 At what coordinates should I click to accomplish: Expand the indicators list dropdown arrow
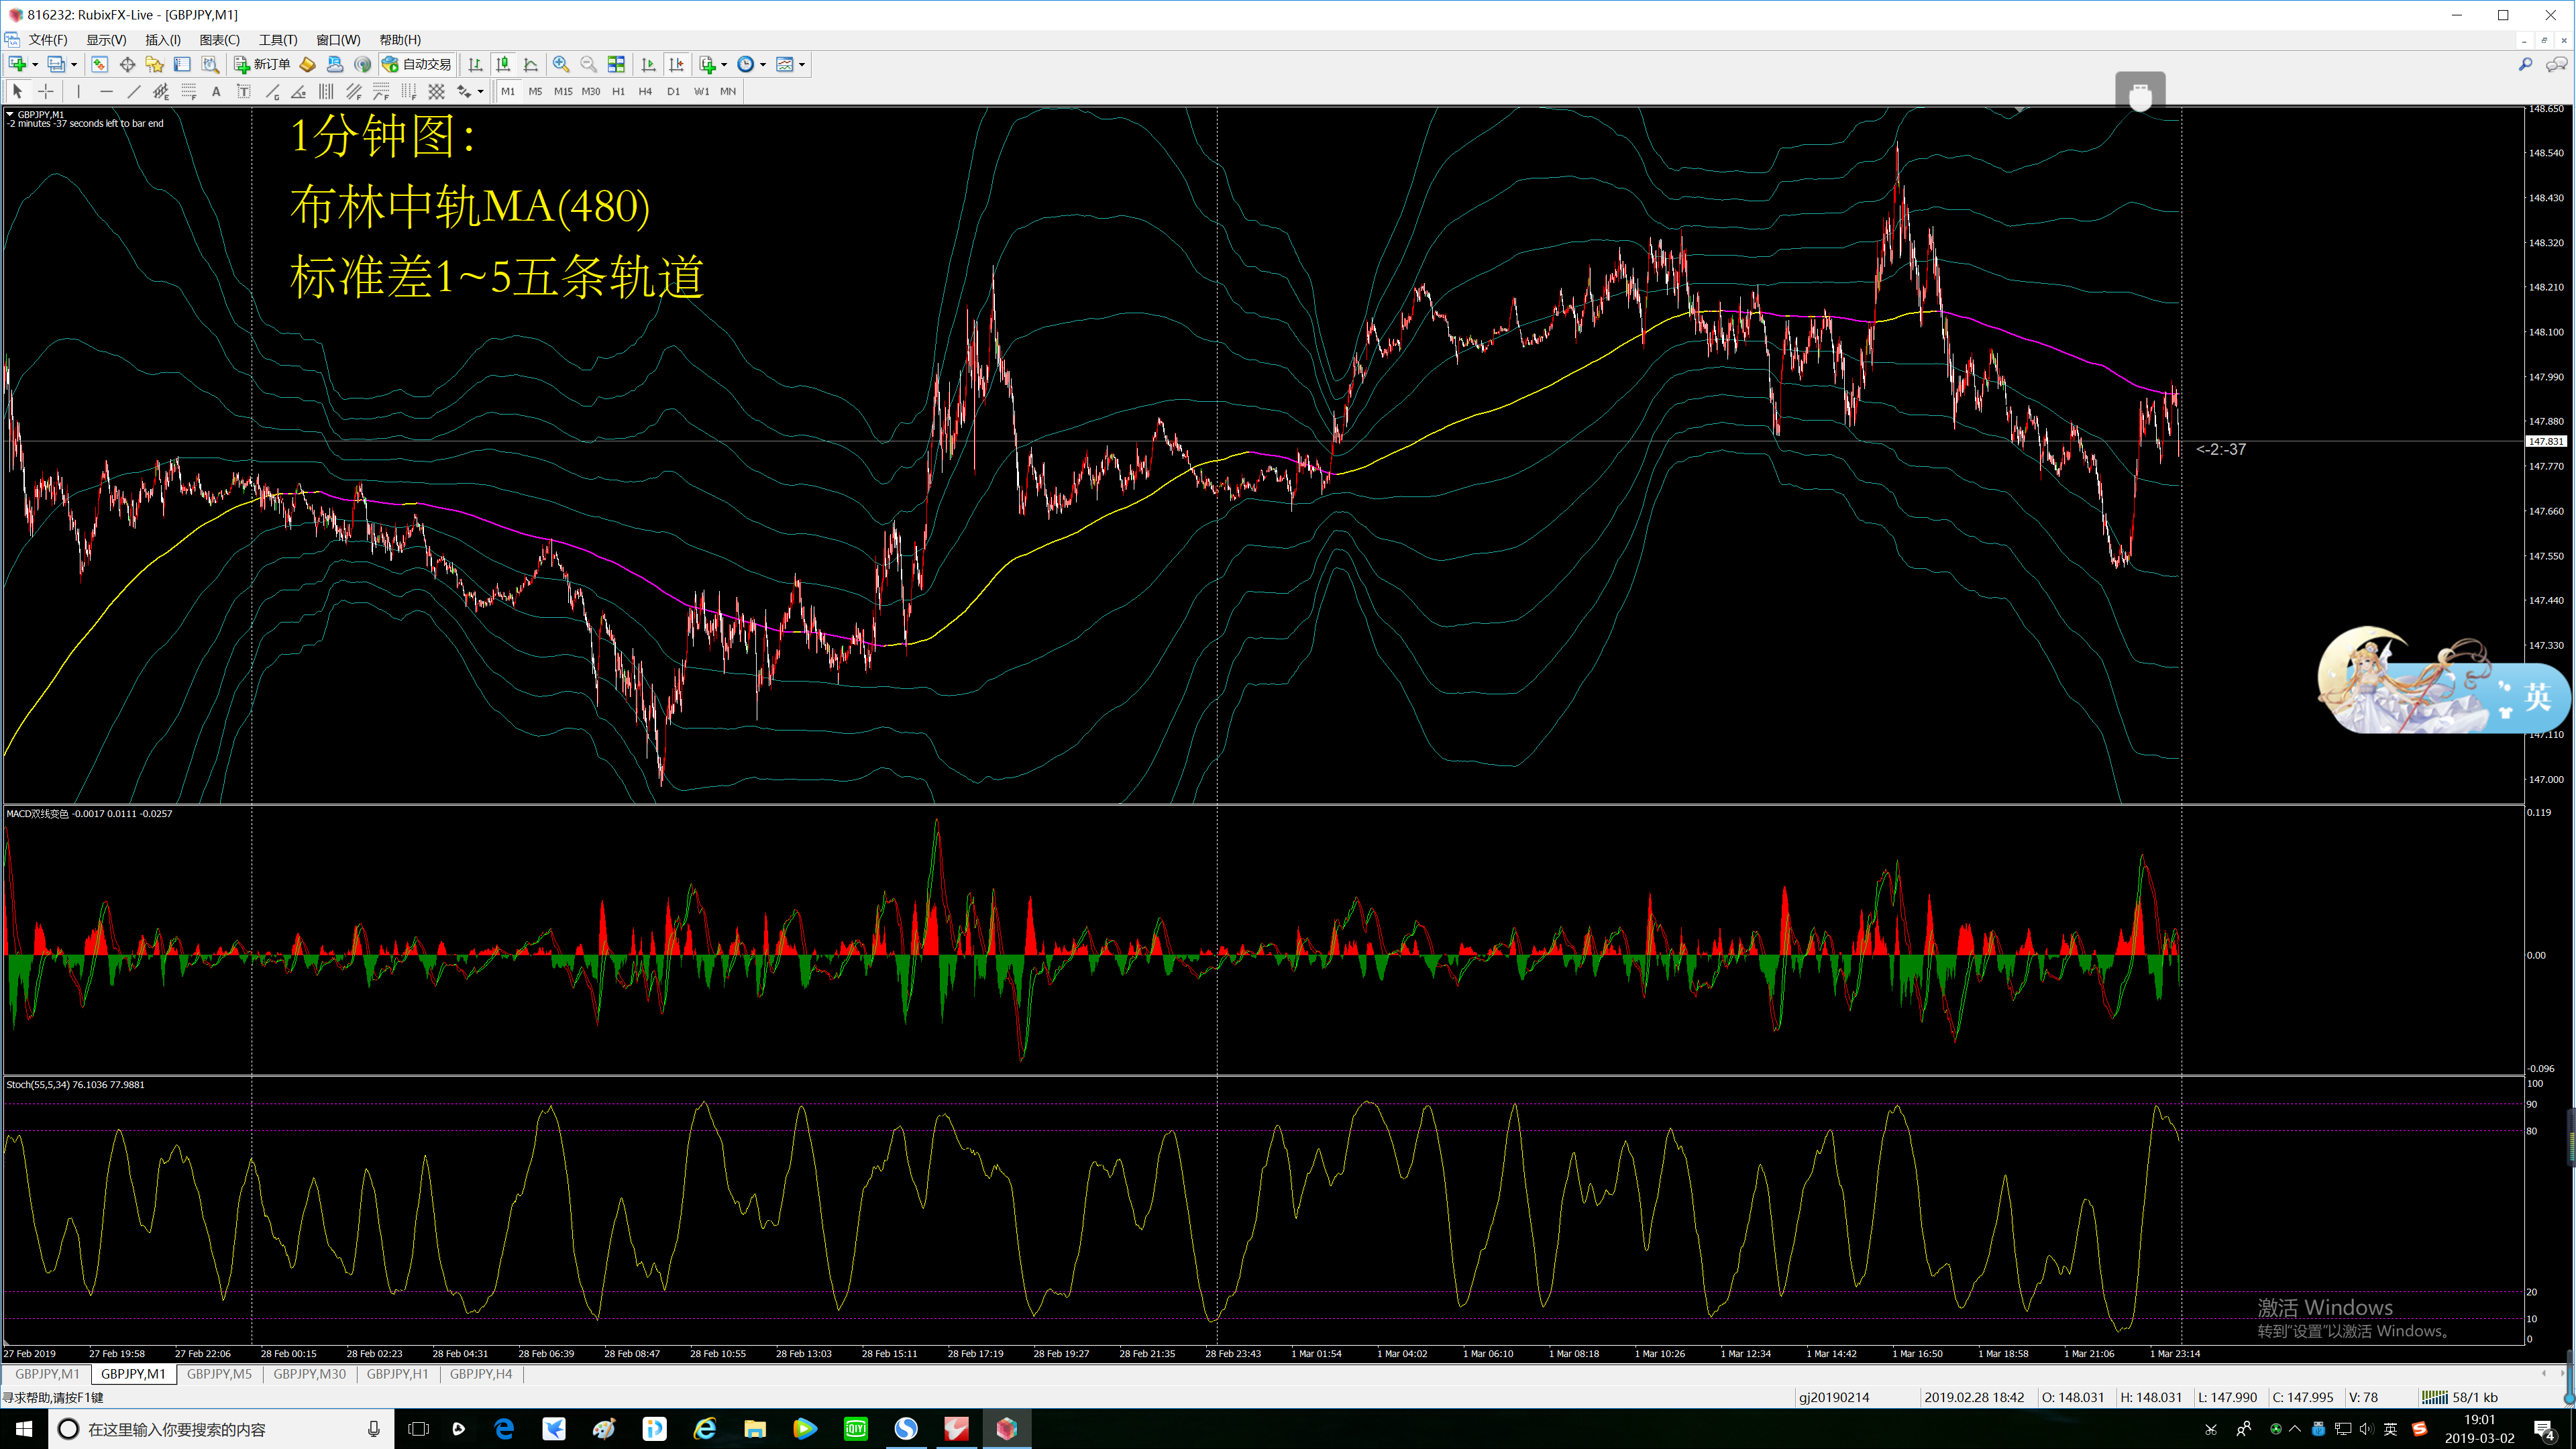pyautogui.click(x=724, y=65)
